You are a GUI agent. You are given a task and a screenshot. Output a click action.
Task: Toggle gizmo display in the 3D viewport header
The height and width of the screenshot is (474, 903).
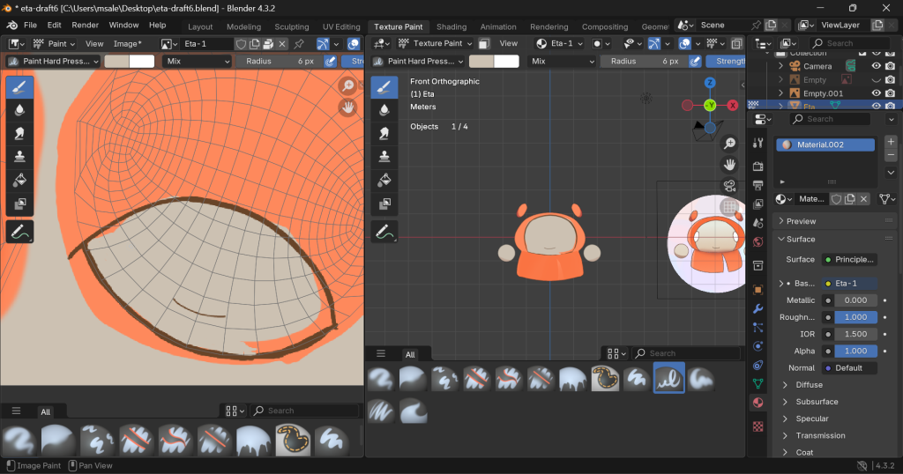coord(654,43)
